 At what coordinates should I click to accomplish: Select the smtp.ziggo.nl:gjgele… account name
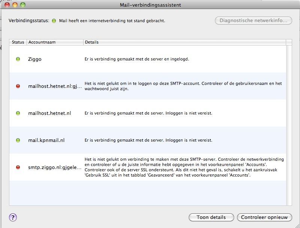coord(55,167)
